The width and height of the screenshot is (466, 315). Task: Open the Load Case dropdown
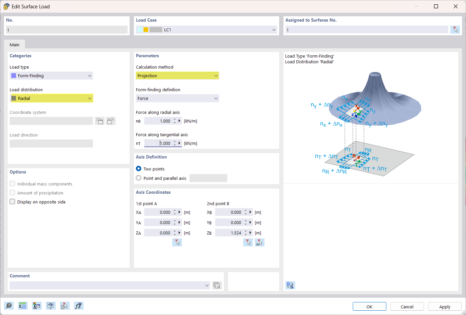[274, 30]
